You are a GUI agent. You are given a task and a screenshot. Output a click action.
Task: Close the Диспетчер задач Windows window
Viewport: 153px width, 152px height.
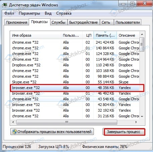pyautogui.click(x=145, y=4)
